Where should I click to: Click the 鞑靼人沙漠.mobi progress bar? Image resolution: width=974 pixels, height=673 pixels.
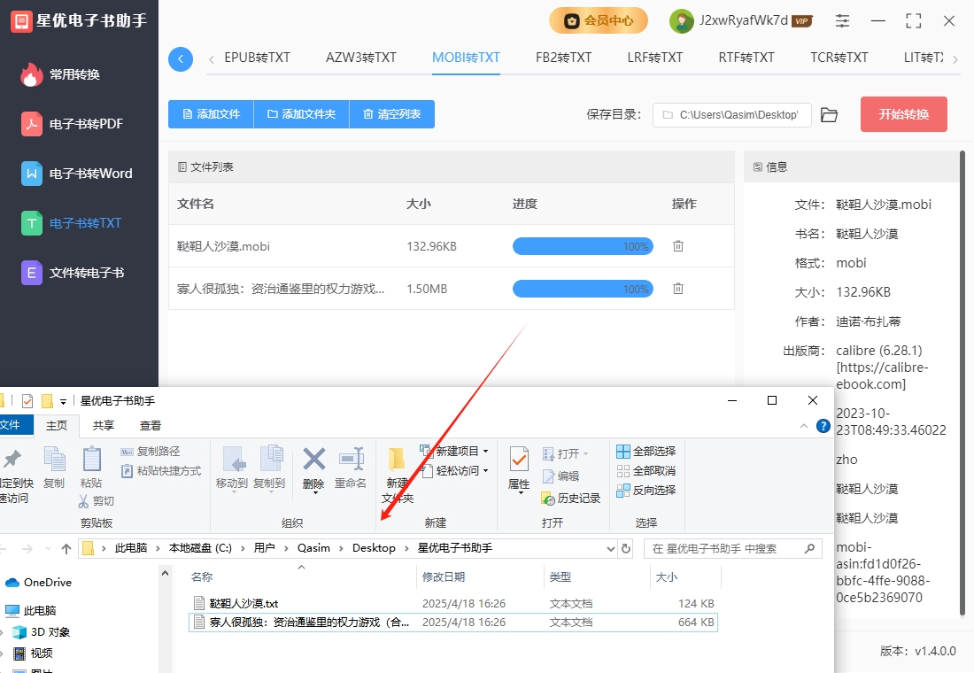tap(583, 246)
